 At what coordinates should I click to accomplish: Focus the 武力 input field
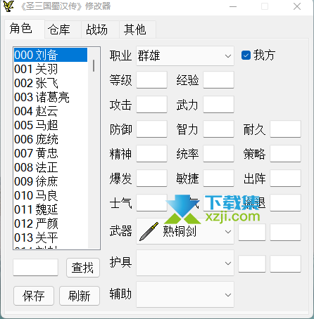tap(218, 105)
